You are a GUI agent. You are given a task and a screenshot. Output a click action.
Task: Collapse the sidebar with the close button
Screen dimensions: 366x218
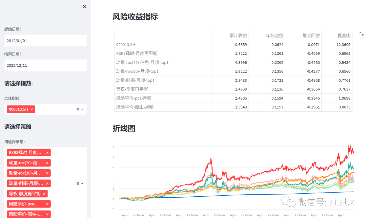(x=84, y=6)
